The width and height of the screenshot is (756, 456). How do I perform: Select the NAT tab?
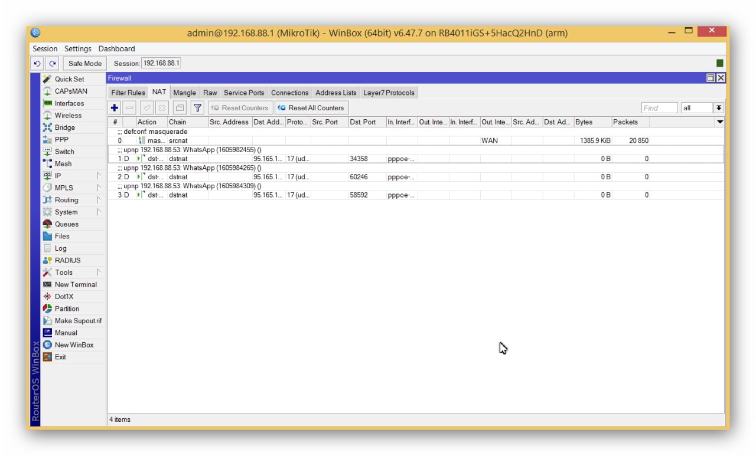(159, 92)
